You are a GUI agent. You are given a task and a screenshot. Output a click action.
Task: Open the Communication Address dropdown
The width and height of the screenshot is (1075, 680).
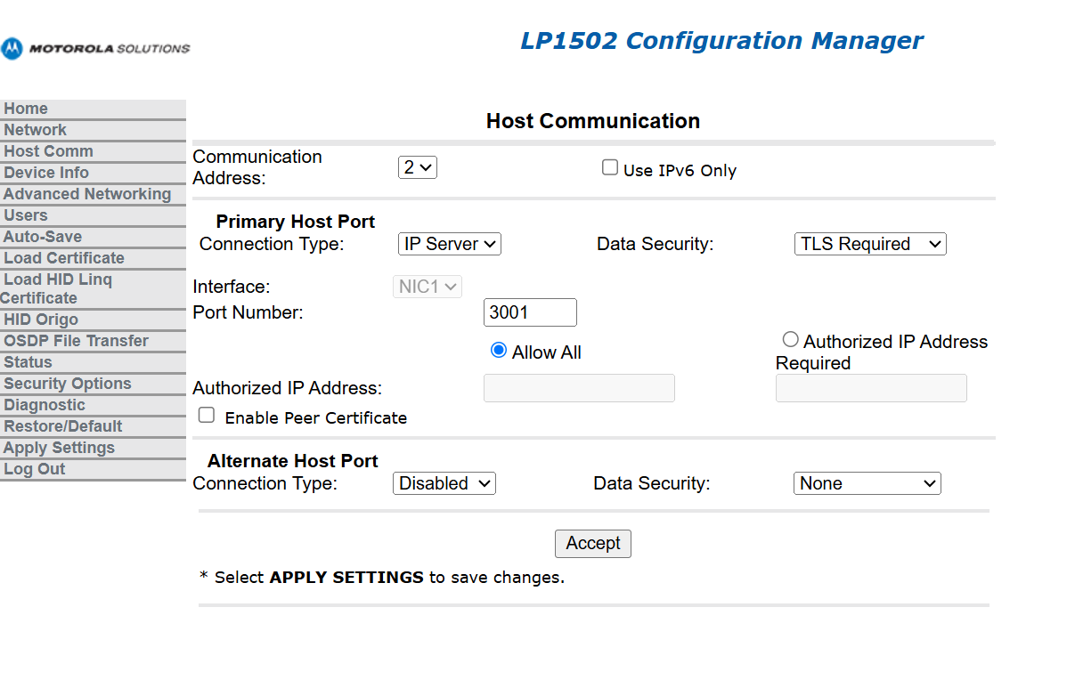click(417, 167)
